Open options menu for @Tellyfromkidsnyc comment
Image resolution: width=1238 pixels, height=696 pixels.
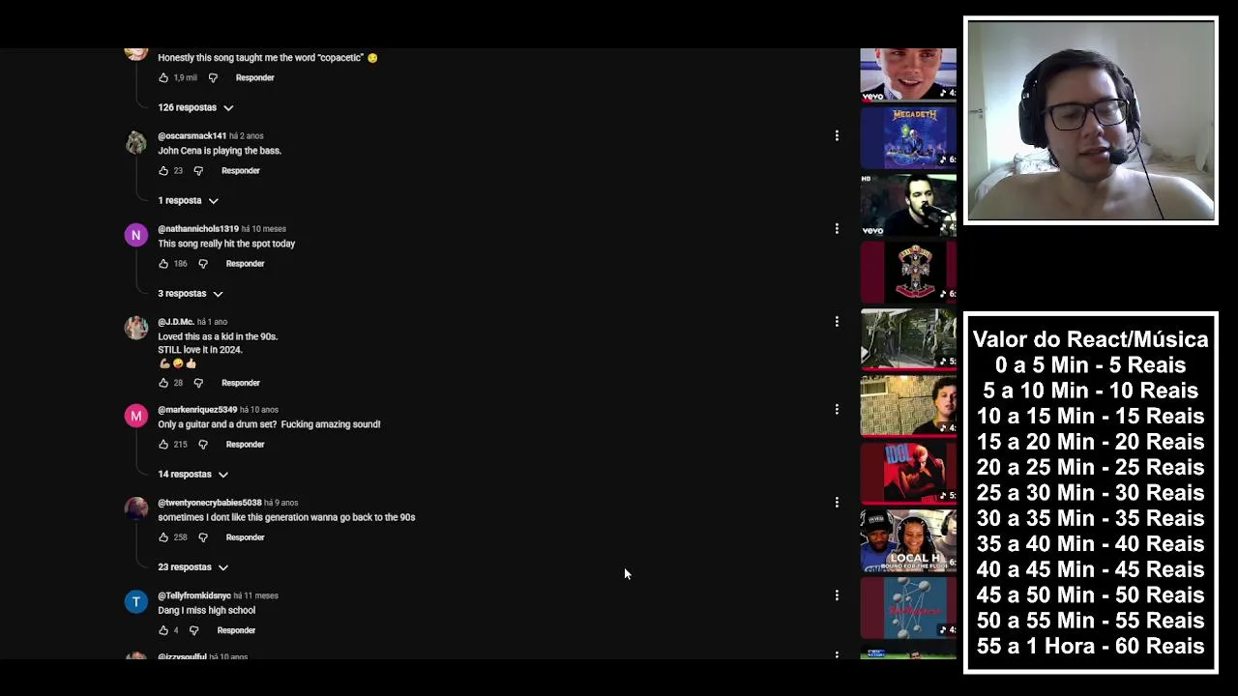[x=837, y=595]
